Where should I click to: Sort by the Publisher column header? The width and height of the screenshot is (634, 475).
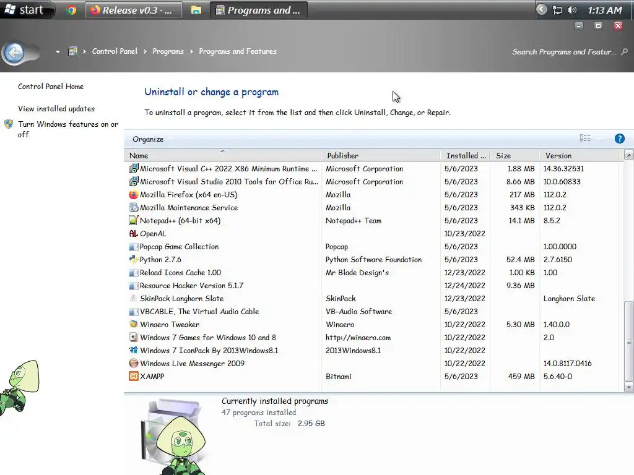pyautogui.click(x=381, y=155)
